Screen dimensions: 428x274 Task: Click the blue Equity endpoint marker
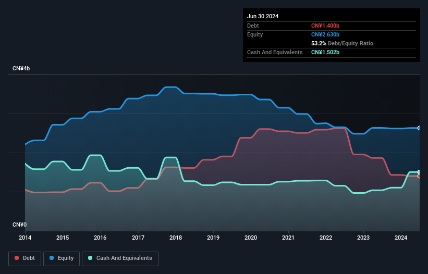pos(419,128)
